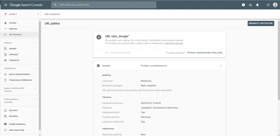Click timestamp 2020-05-23 12:46:30

pyautogui.click(x=151, y=103)
